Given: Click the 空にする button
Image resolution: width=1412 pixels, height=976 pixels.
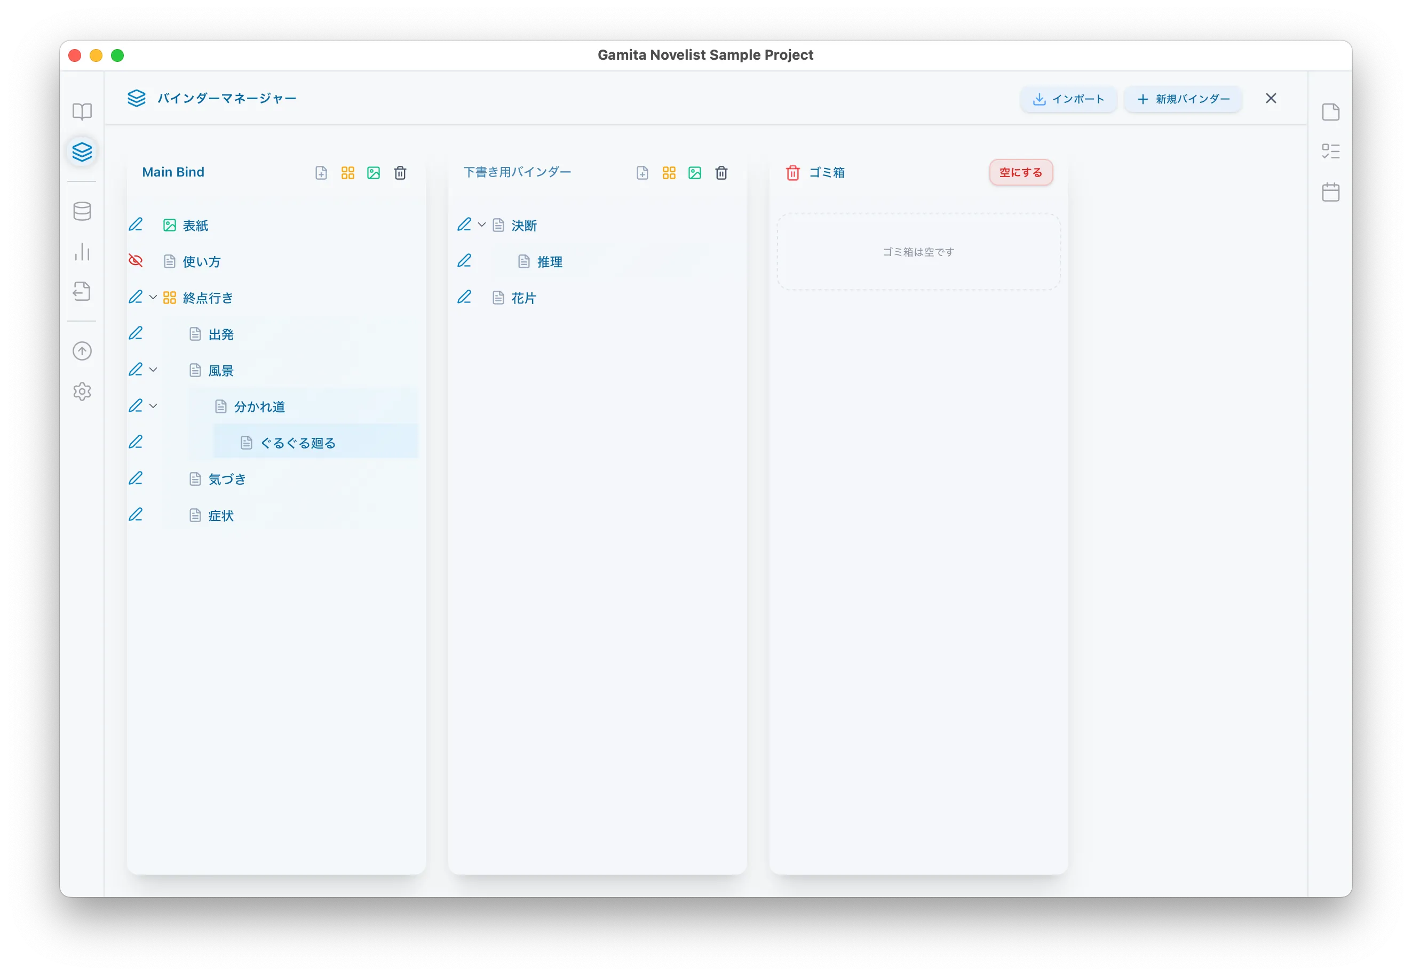Looking at the screenshot, I should (1020, 173).
